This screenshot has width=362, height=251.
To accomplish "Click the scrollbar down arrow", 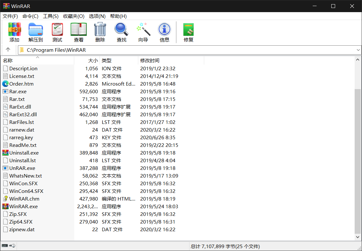I will click(358, 237).
